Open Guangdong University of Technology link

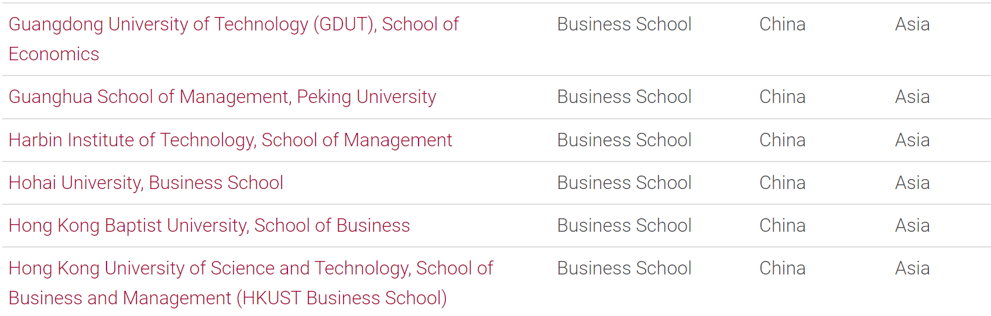[234, 39]
